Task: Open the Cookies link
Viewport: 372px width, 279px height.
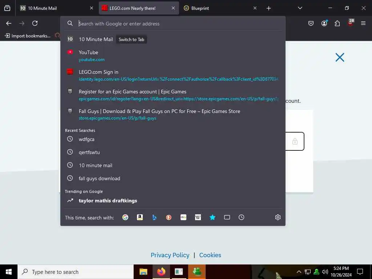Action: click(x=210, y=255)
